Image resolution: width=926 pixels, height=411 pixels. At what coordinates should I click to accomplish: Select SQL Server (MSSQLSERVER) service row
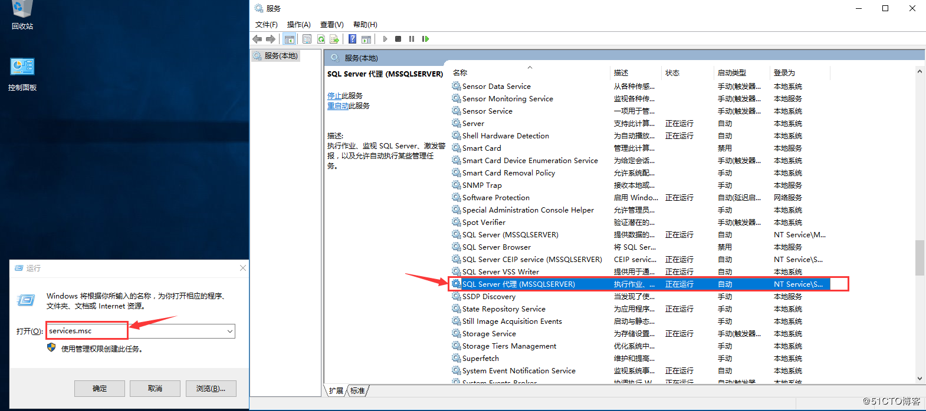click(641, 234)
